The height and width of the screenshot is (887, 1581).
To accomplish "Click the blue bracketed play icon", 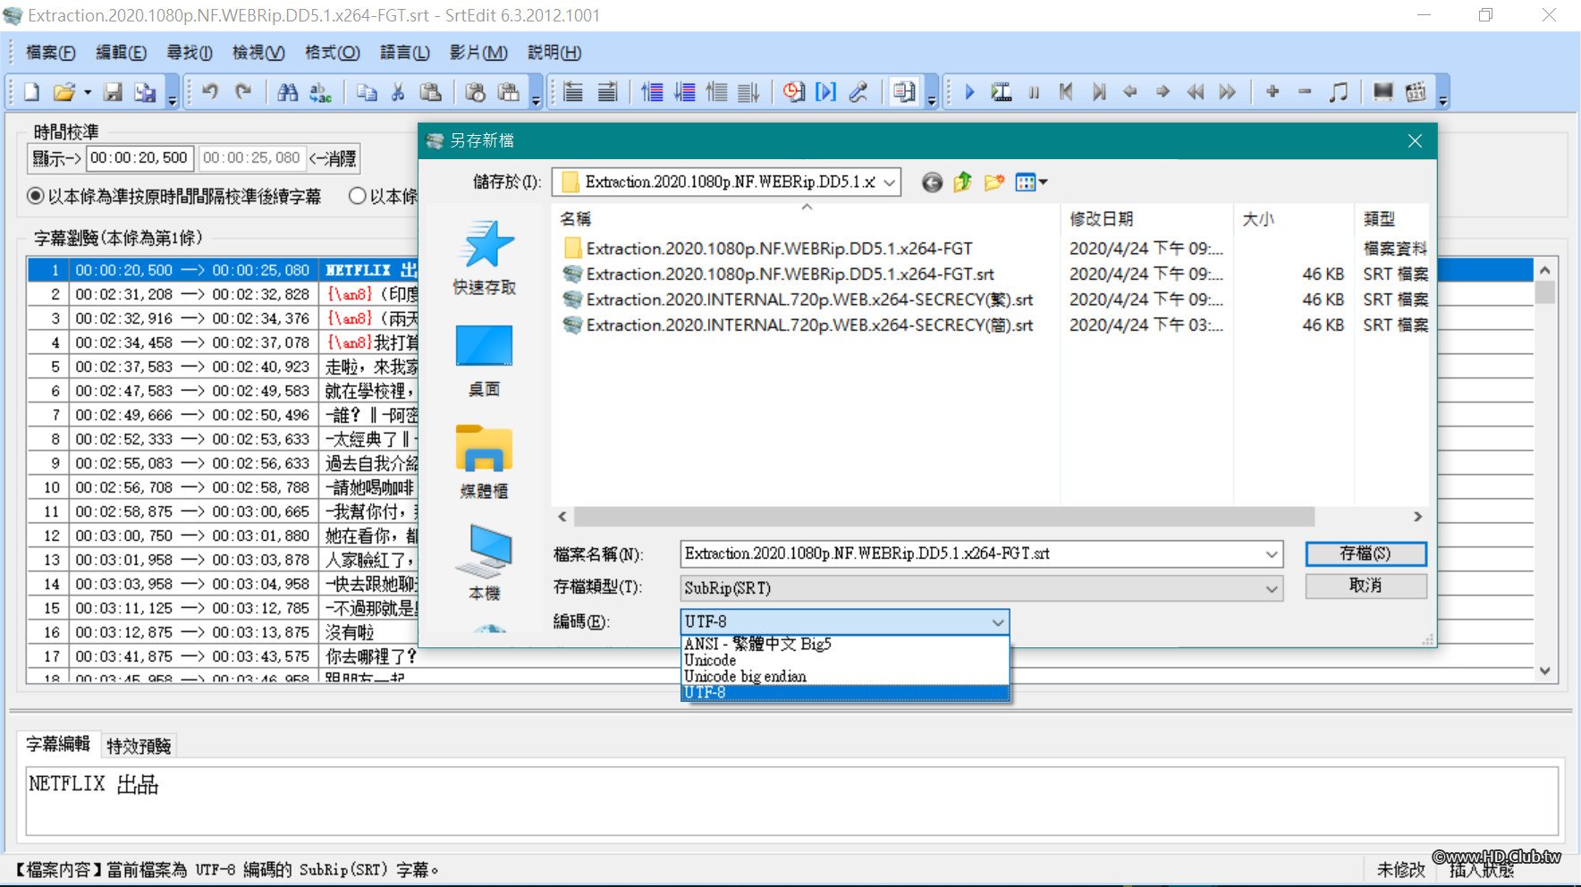I will pyautogui.click(x=826, y=92).
